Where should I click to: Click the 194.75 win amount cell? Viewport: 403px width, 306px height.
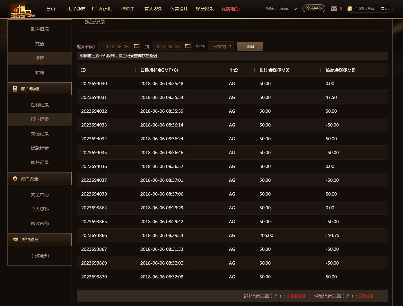pyautogui.click(x=332, y=235)
